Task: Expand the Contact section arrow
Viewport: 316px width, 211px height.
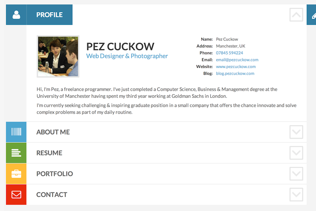Action: pyautogui.click(x=296, y=194)
